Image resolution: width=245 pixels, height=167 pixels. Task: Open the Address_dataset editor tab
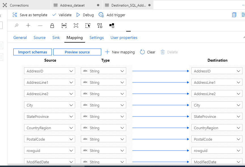(72, 5)
